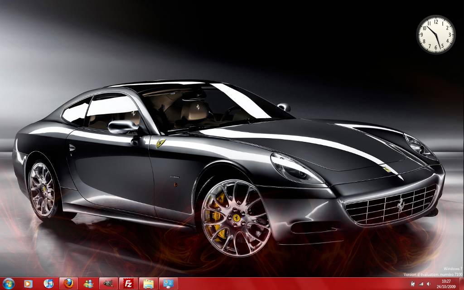Image resolution: width=464 pixels, height=290 pixels.
Task: Open the taskbar clock showing 10:27
Action: click(446, 284)
